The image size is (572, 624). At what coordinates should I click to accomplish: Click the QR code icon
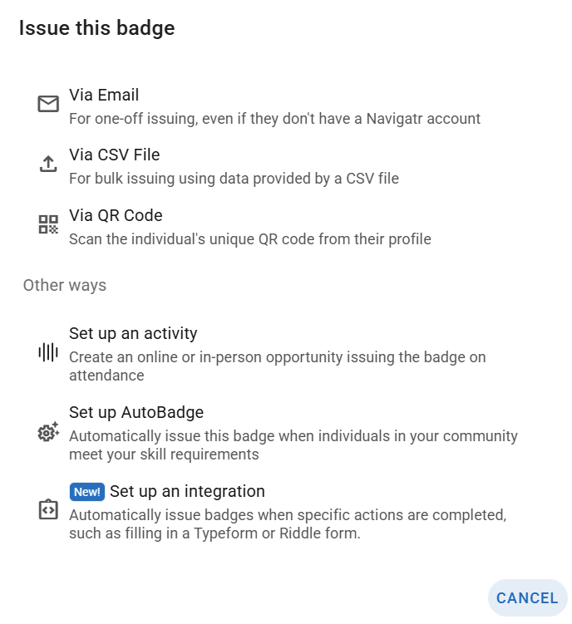pyautogui.click(x=48, y=224)
